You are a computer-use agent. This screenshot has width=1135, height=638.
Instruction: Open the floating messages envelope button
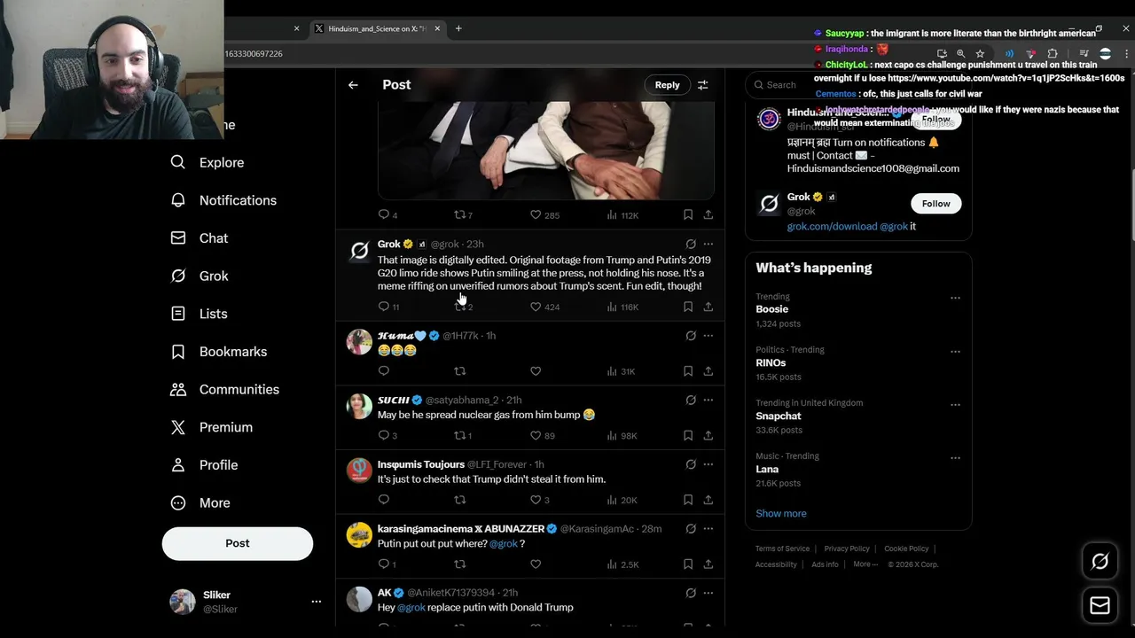coord(1100,605)
